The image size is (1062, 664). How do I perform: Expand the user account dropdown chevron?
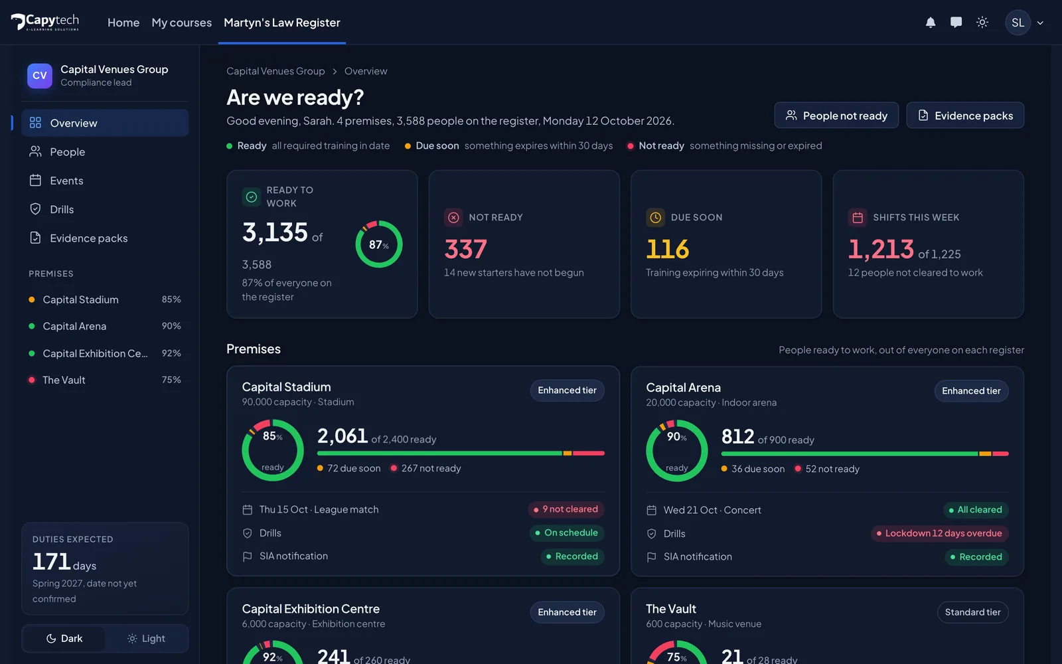(1040, 23)
